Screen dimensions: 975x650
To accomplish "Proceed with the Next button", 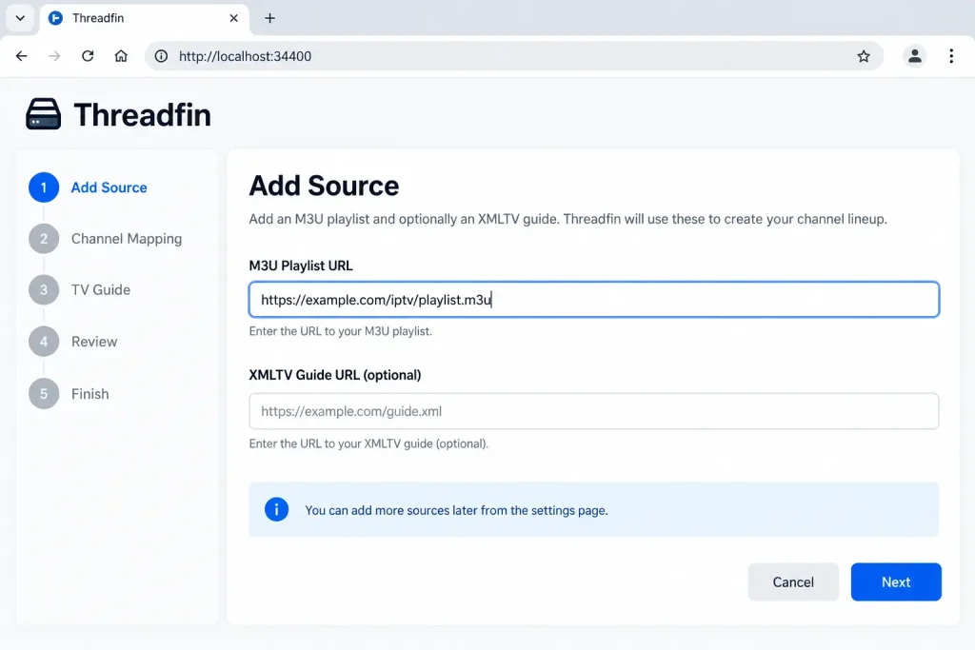I will (896, 581).
